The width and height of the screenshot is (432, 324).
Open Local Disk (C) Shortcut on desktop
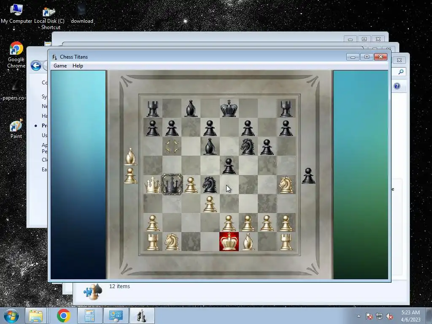coord(49,18)
